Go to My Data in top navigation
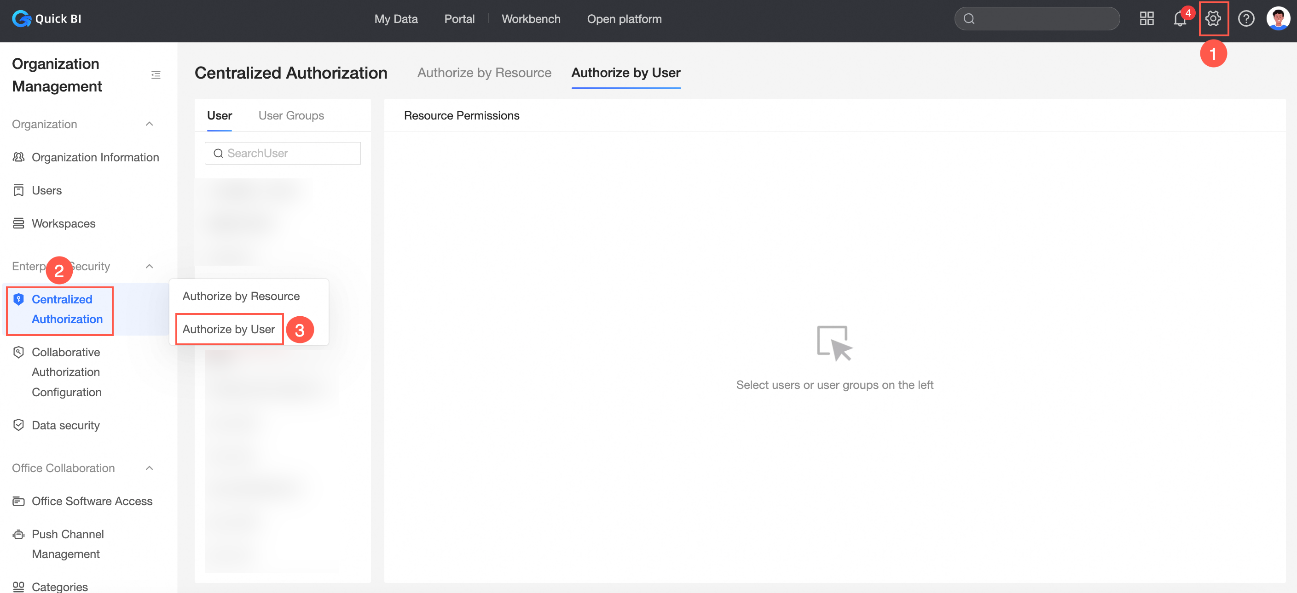 (x=396, y=18)
